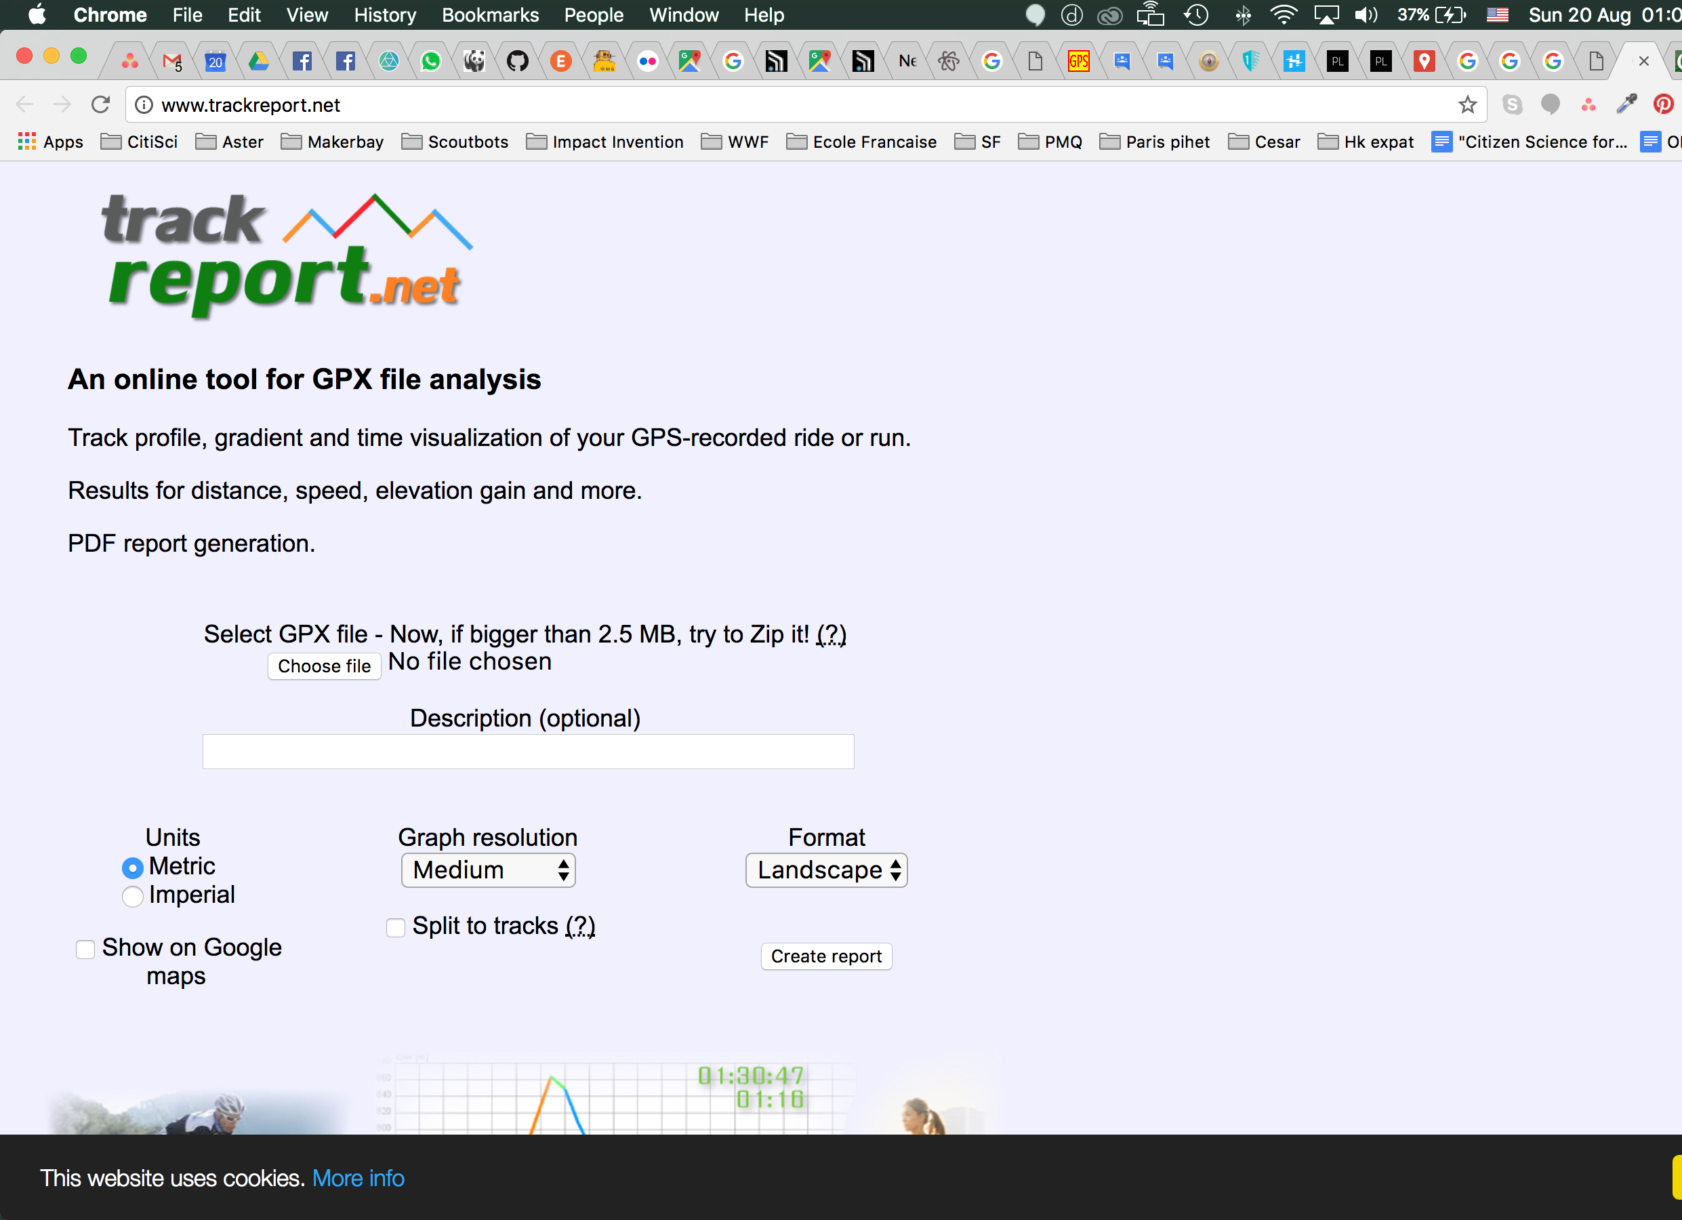Image resolution: width=1682 pixels, height=1220 pixels.
Task: Click the Description text field
Action: click(528, 751)
